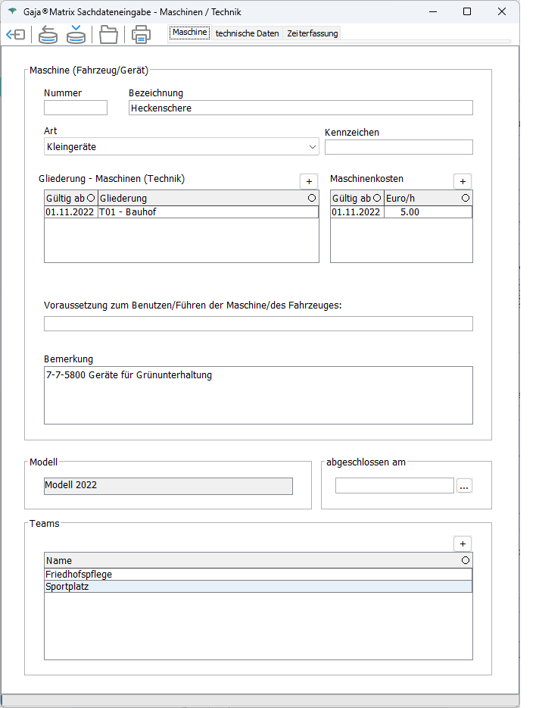This screenshot has width=539, height=708.
Task: Open the folder icon in toolbar
Action: tap(109, 35)
